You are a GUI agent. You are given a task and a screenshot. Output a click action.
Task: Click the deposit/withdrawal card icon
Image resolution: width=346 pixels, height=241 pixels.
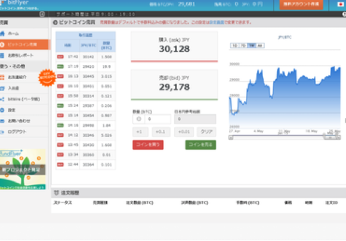[x=2, y=89]
